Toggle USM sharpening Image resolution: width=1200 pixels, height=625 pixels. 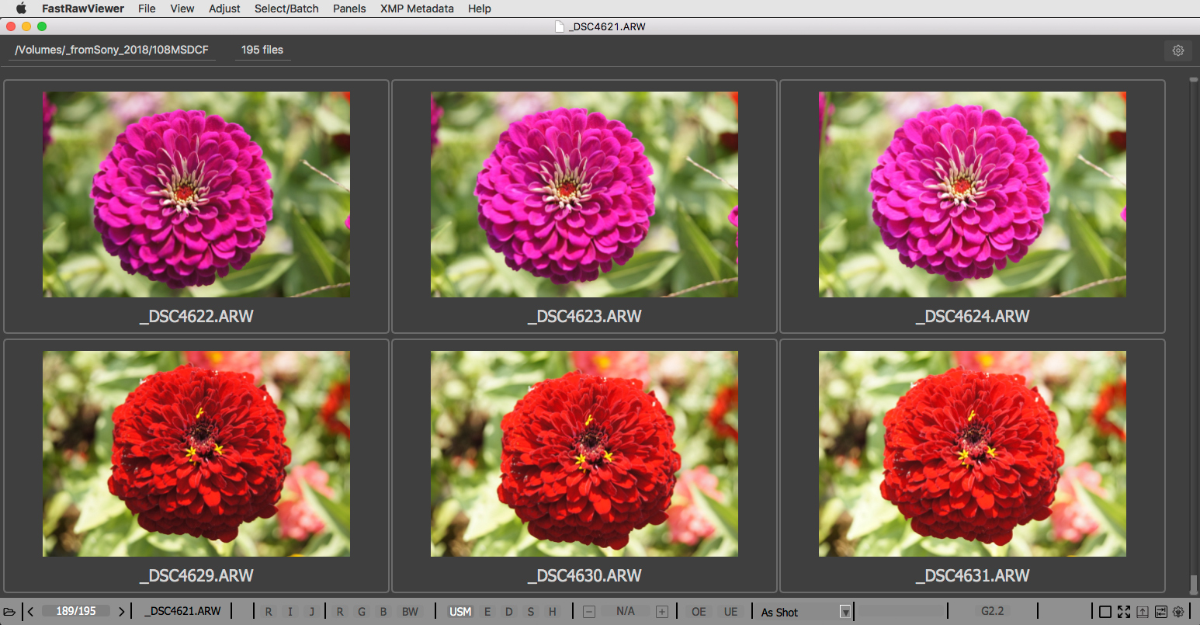460,612
